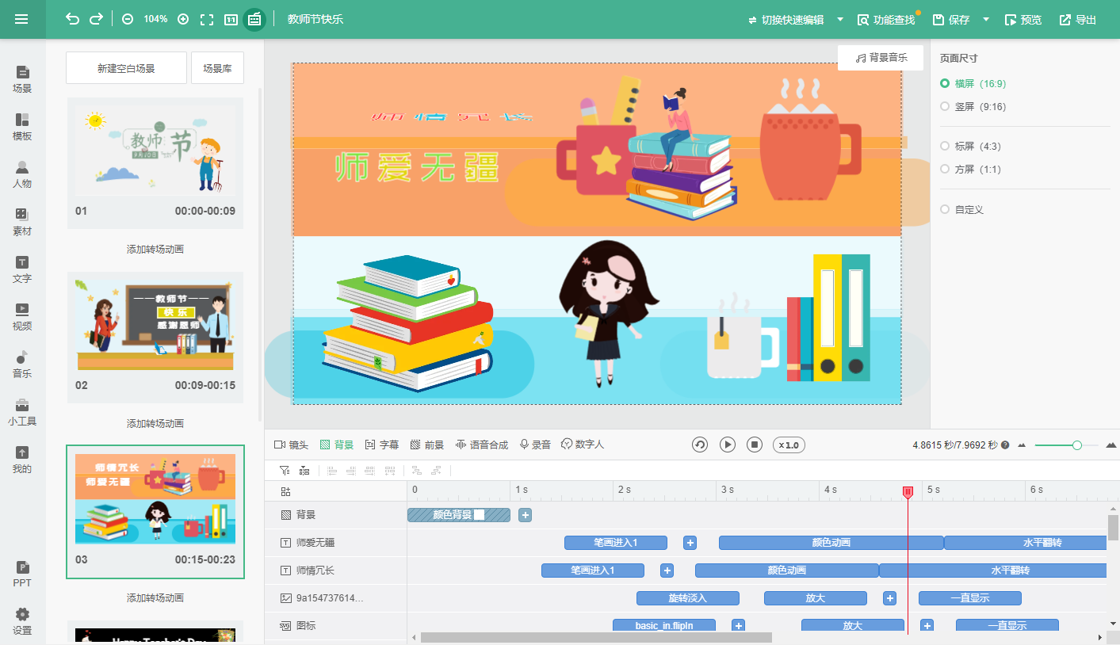This screenshot has width=1120, height=645.
Task: Zoom in the canvas with plus icon
Action: click(x=183, y=19)
